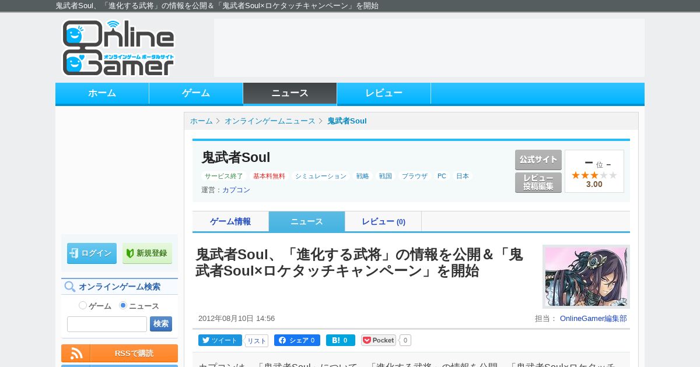700x367 pixels.
Task: Select the ゲーム search radio button
Action: point(83,305)
